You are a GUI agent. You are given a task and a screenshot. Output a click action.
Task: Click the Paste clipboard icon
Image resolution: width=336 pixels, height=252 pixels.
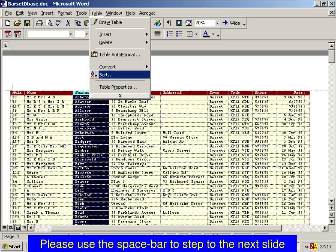[x=87, y=23]
